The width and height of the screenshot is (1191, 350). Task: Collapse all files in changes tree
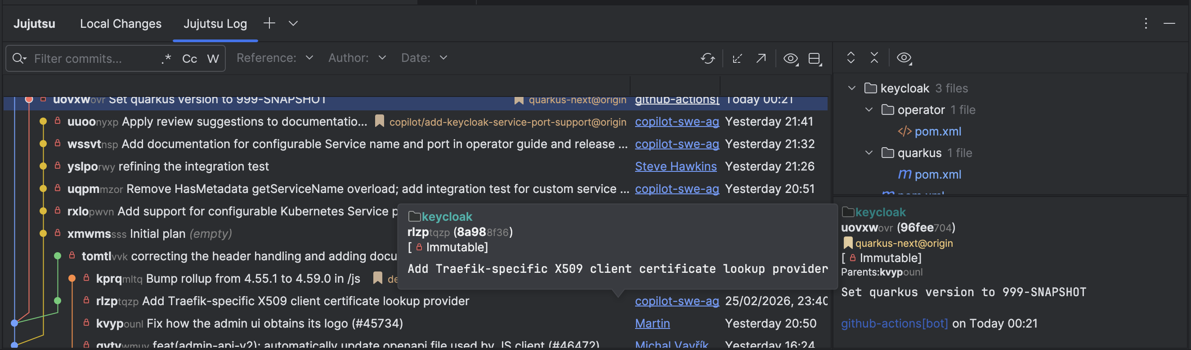coord(874,57)
